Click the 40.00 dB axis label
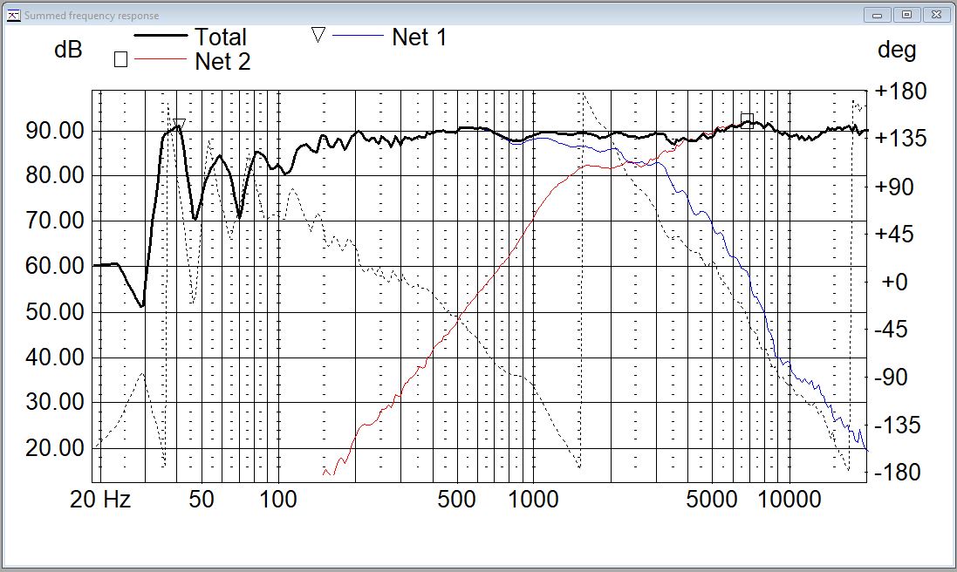 55,357
